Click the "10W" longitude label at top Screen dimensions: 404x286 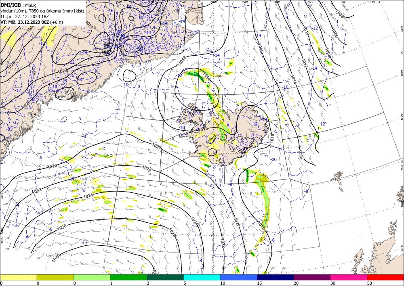pyautogui.click(x=276, y=2)
